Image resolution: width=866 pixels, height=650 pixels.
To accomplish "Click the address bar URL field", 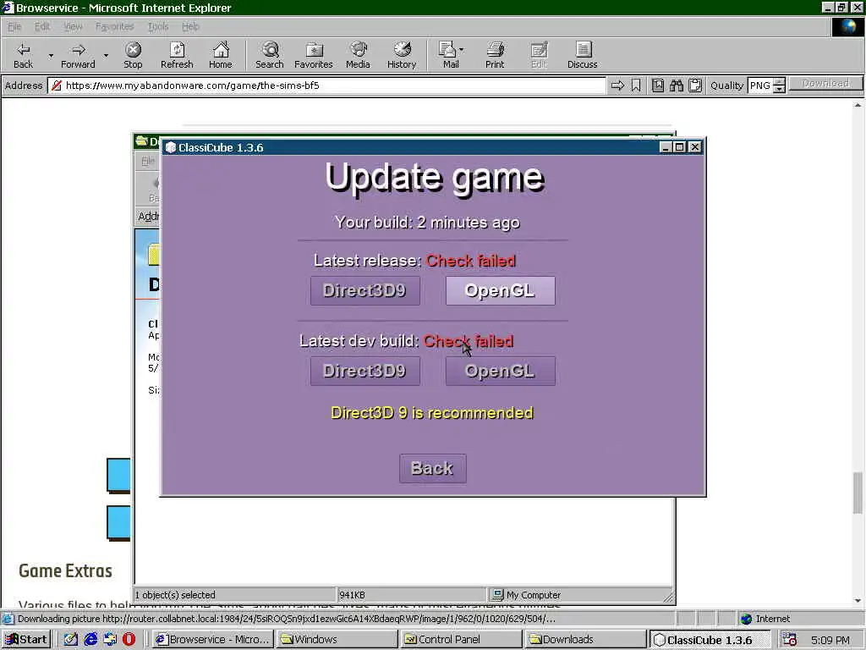I will [327, 85].
